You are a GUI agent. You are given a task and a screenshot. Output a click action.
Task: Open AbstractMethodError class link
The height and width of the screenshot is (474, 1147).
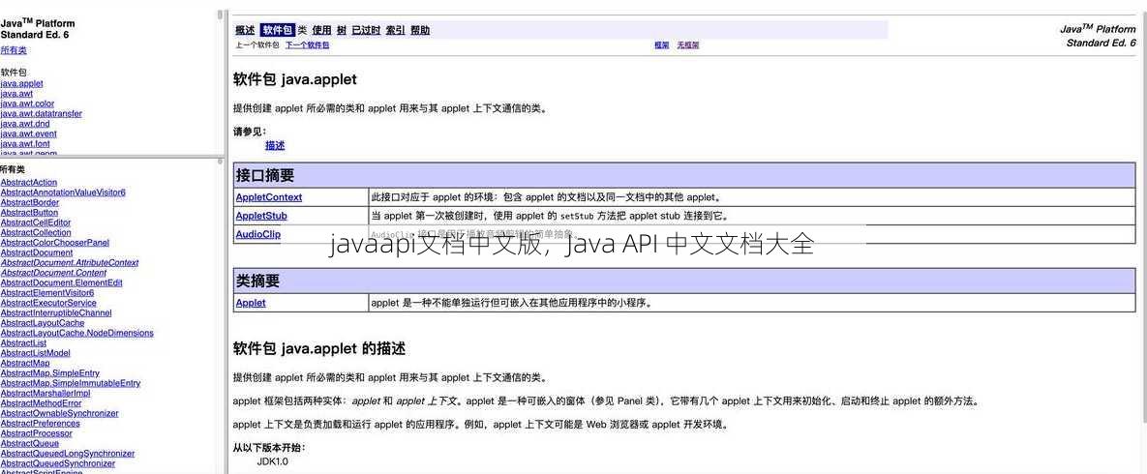click(x=41, y=403)
